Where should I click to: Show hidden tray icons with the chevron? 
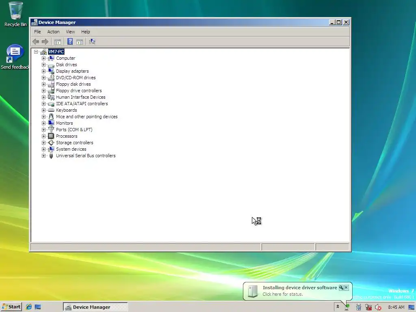pos(338,307)
